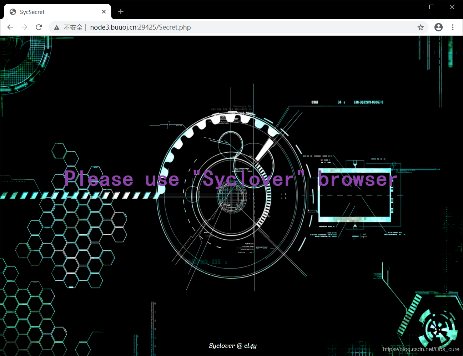463x356 pixels.
Task: Bookmark this page with the star icon
Action: 421,27
